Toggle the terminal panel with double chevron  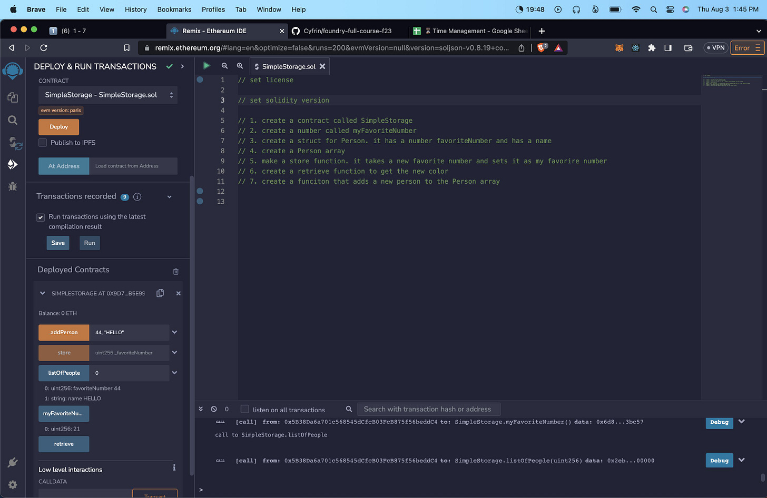coord(201,409)
